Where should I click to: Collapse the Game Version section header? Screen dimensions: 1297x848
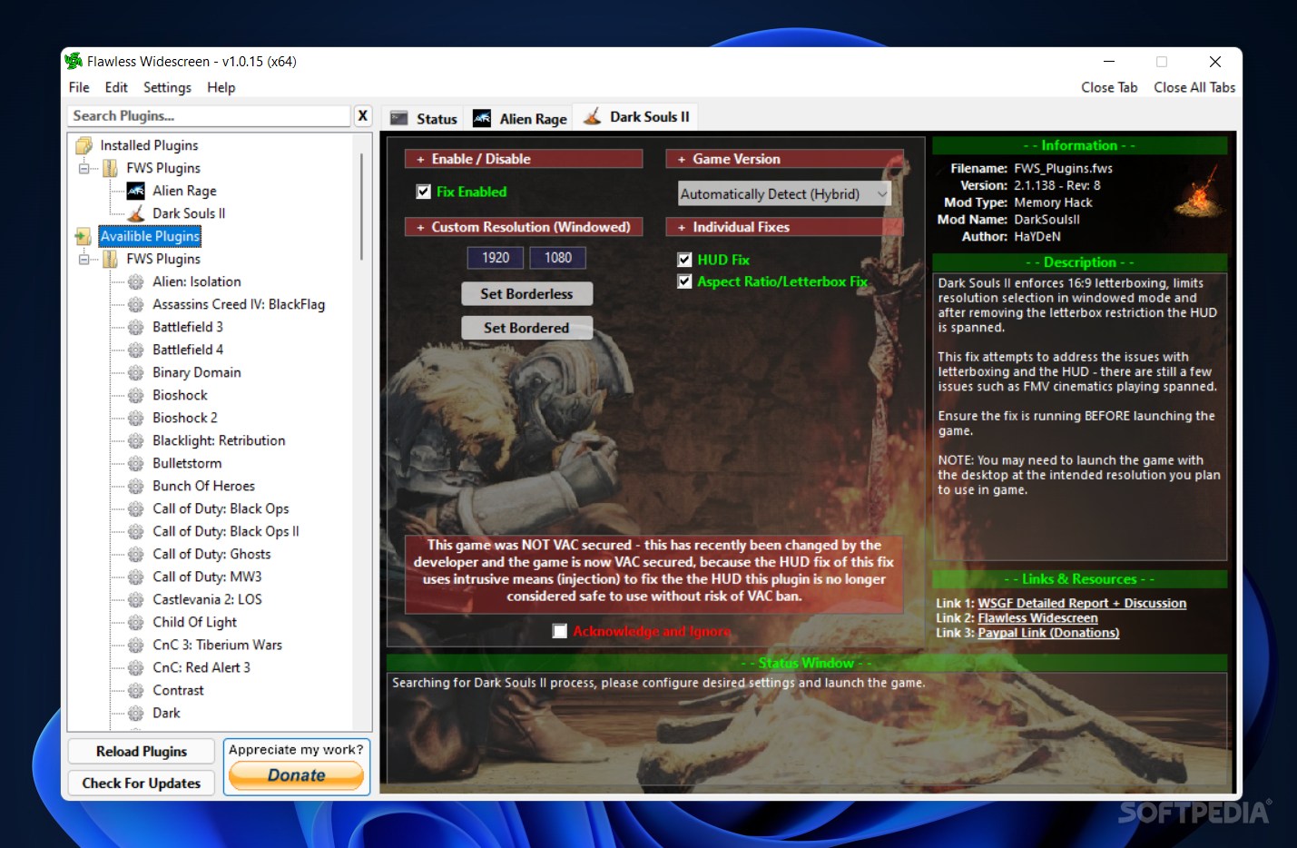coord(784,159)
